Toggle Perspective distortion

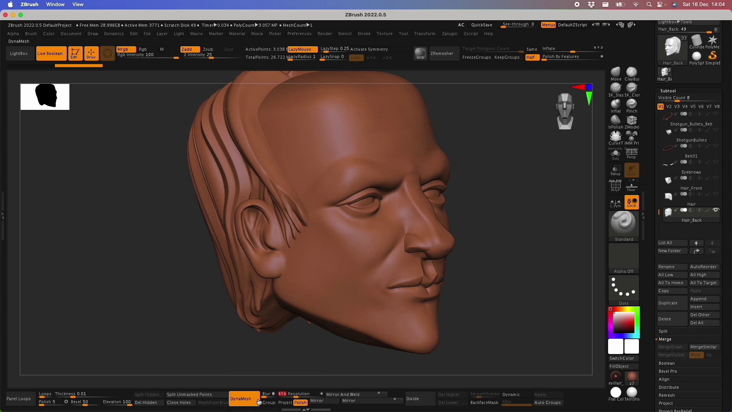pyautogui.click(x=631, y=154)
